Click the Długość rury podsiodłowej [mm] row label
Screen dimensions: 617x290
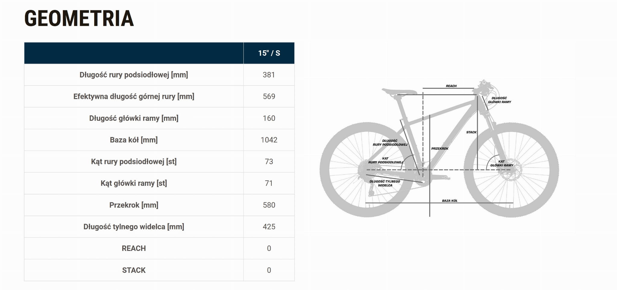134,75
